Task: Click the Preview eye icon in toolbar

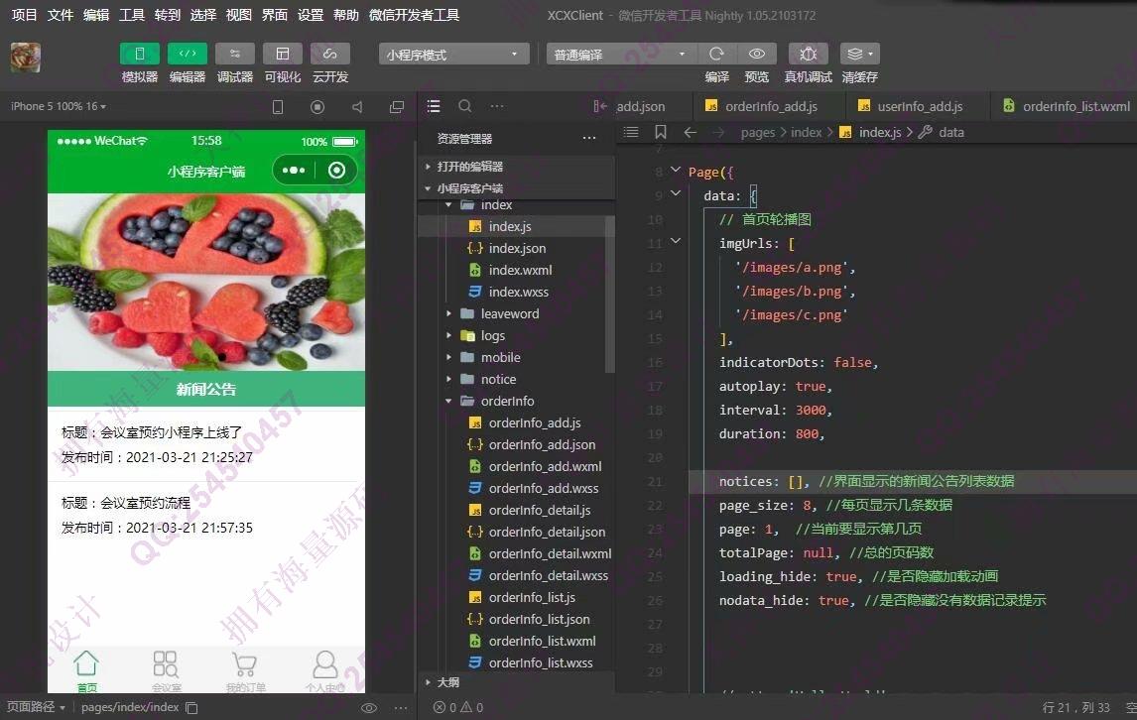Action: [x=757, y=54]
